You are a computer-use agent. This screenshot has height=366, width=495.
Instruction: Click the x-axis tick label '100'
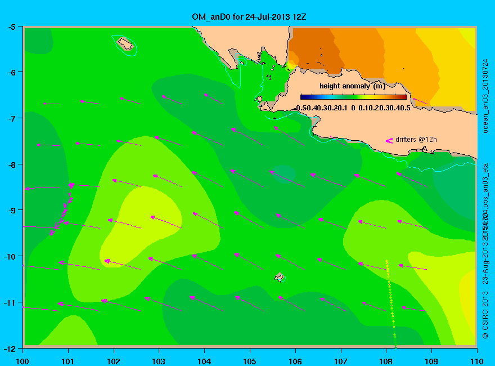point(22,361)
